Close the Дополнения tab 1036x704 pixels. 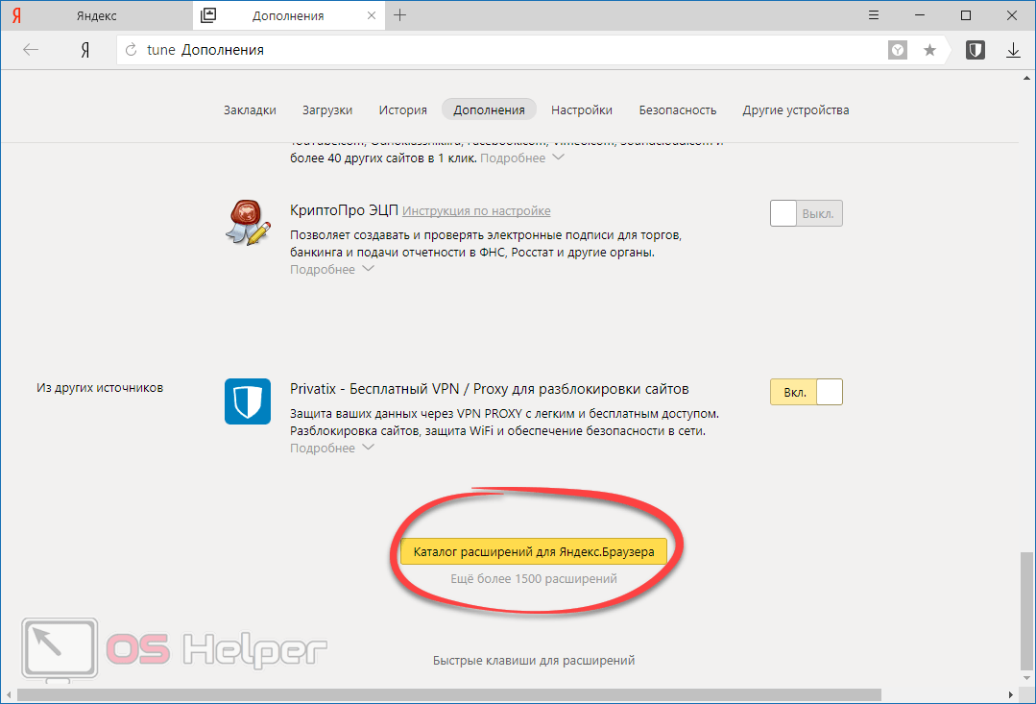coord(372,15)
